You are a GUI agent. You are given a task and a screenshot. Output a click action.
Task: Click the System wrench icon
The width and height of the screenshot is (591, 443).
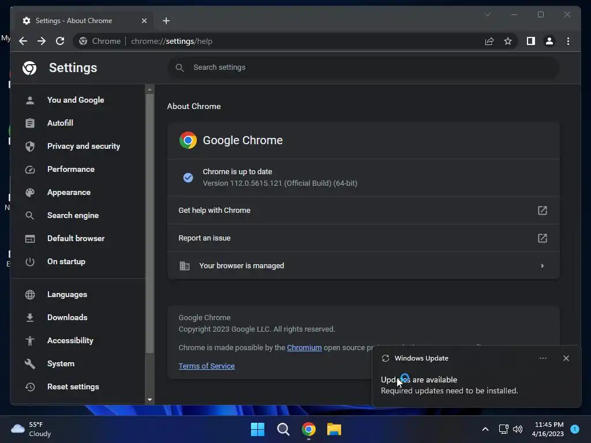click(30, 363)
